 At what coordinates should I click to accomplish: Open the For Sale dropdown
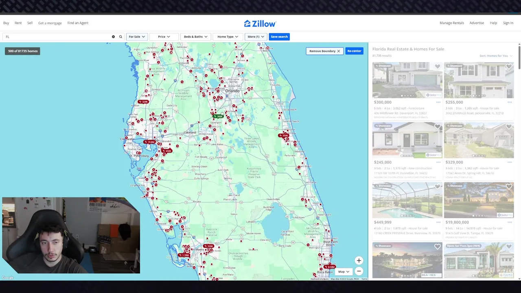click(137, 37)
